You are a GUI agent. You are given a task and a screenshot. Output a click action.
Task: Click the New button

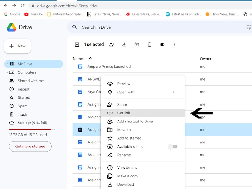17,46
